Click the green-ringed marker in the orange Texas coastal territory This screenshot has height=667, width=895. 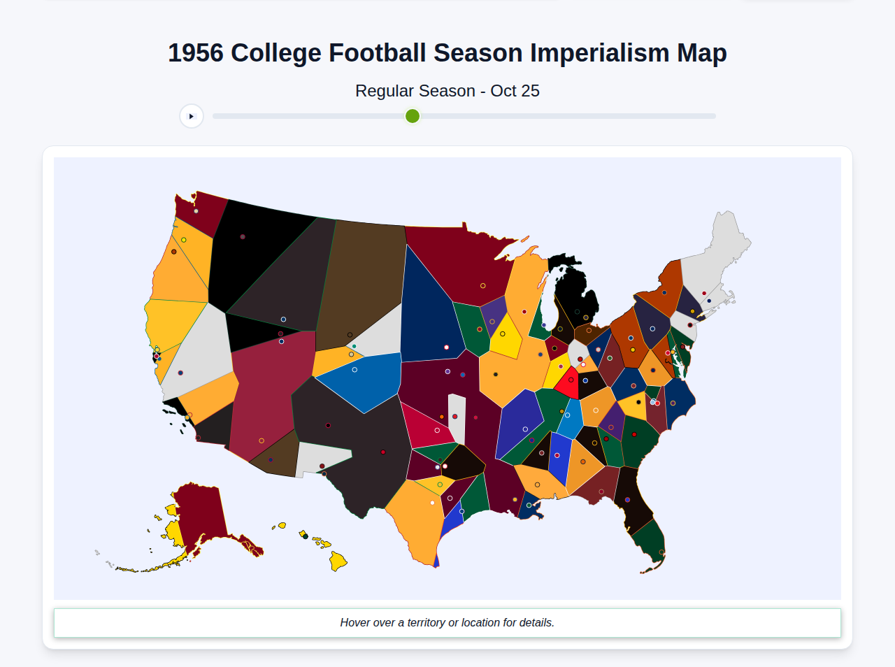click(440, 485)
